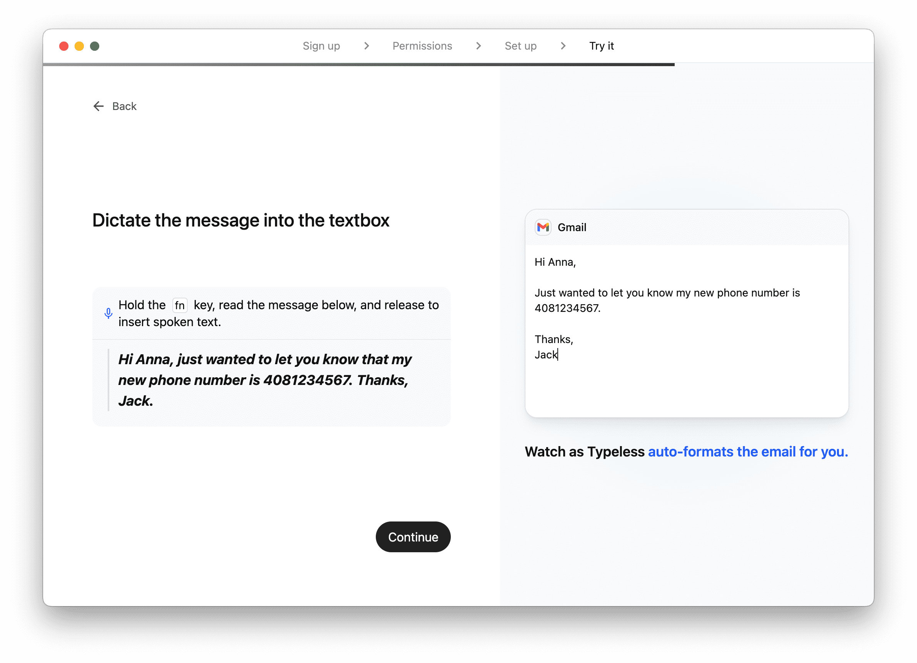
Task: Click the fn key badge
Action: pyautogui.click(x=180, y=305)
